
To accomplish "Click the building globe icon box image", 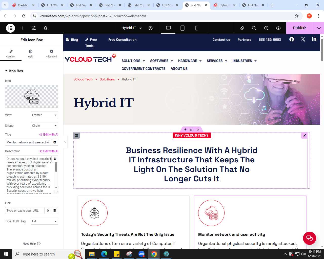I will 94,213.
